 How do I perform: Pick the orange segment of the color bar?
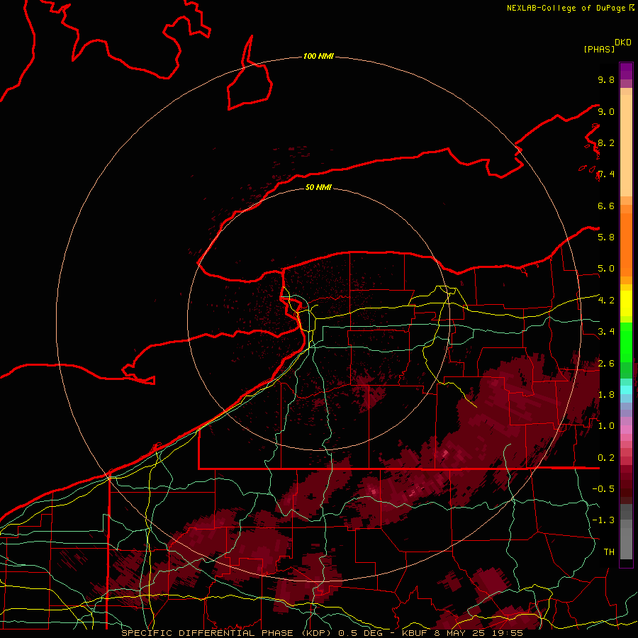[x=626, y=245]
